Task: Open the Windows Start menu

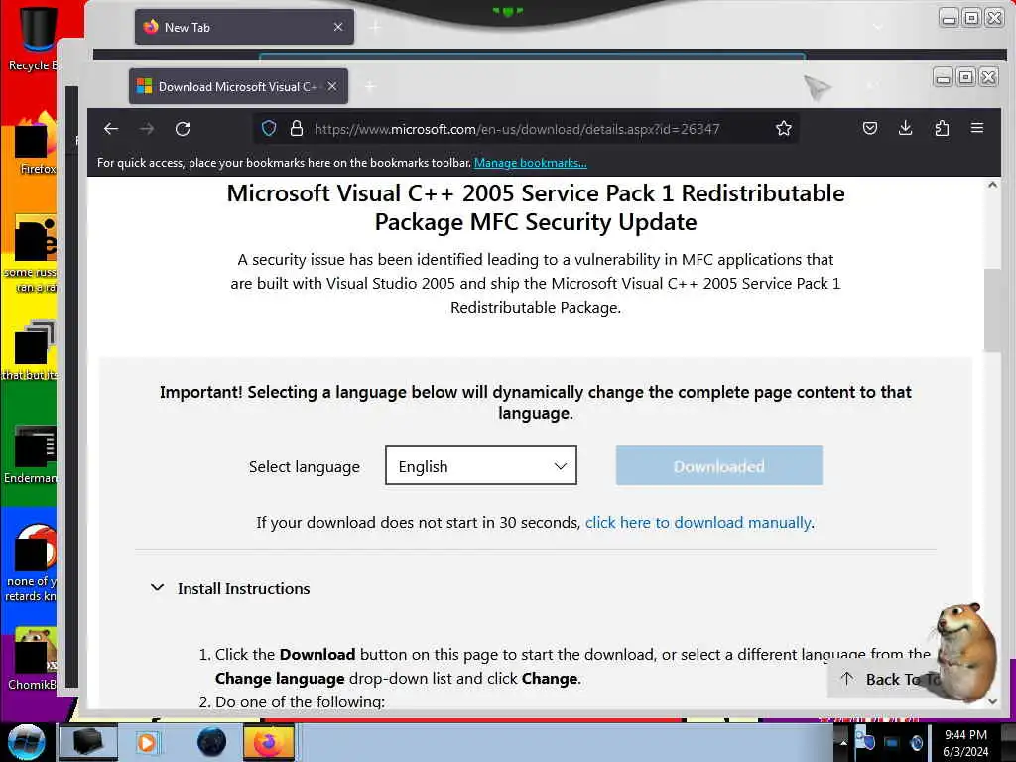Action: (26, 742)
